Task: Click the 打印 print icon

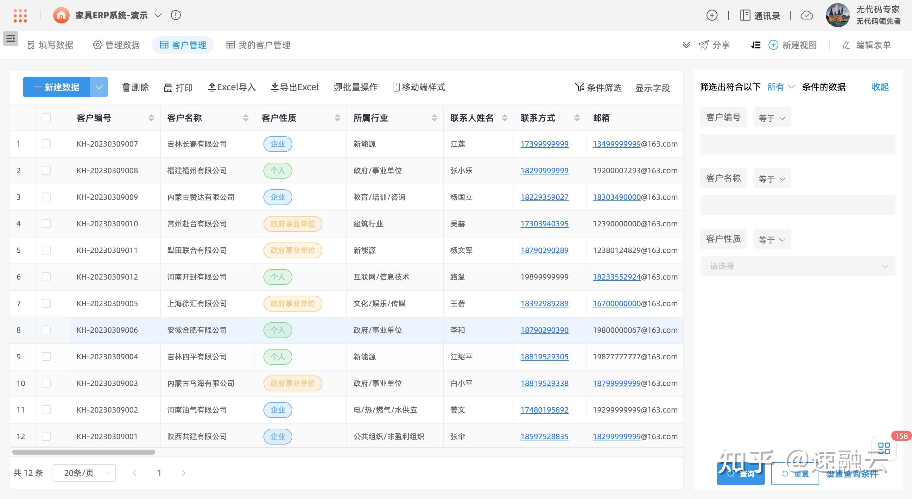Action: pyautogui.click(x=168, y=87)
